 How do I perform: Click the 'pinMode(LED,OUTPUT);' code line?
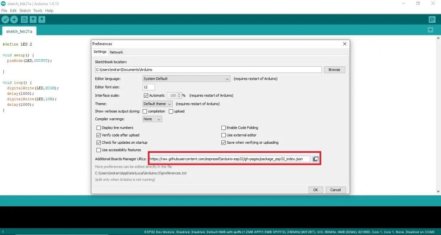pyautogui.click(x=30, y=61)
